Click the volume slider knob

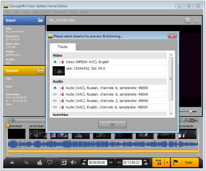pos(191,112)
